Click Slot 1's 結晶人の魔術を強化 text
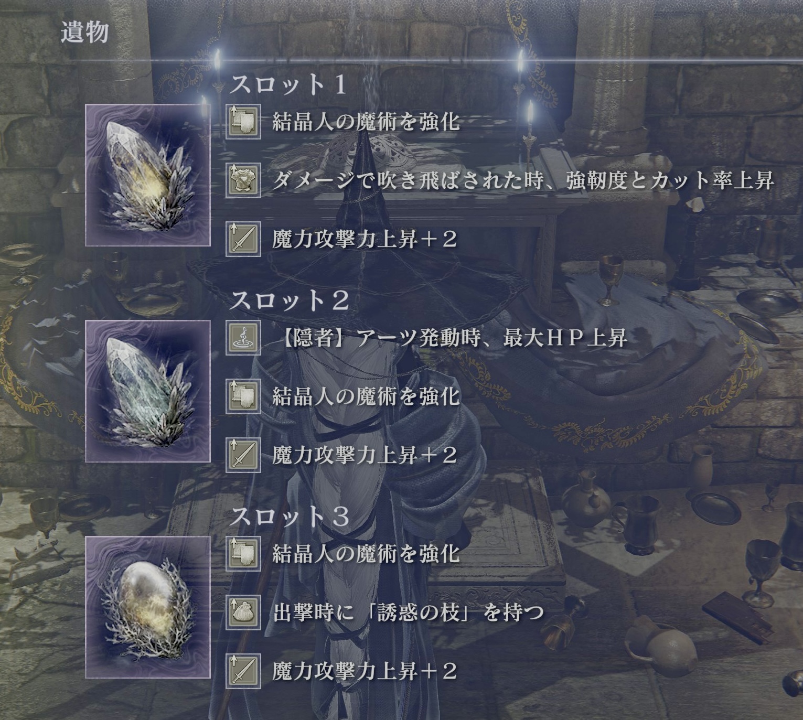Viewport: 803px width, 720px height. pos(366,122)
